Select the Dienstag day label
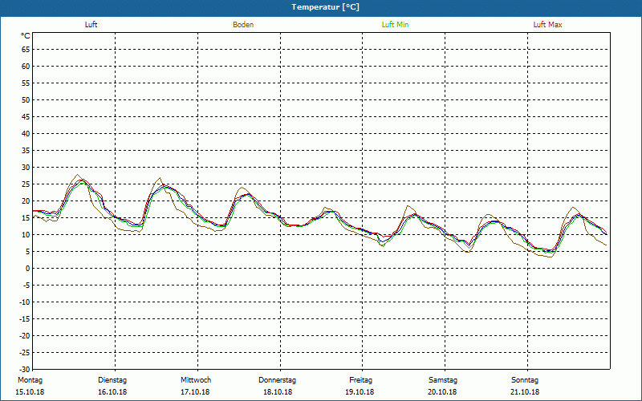 pyautogui.click(x=112, y=380)
